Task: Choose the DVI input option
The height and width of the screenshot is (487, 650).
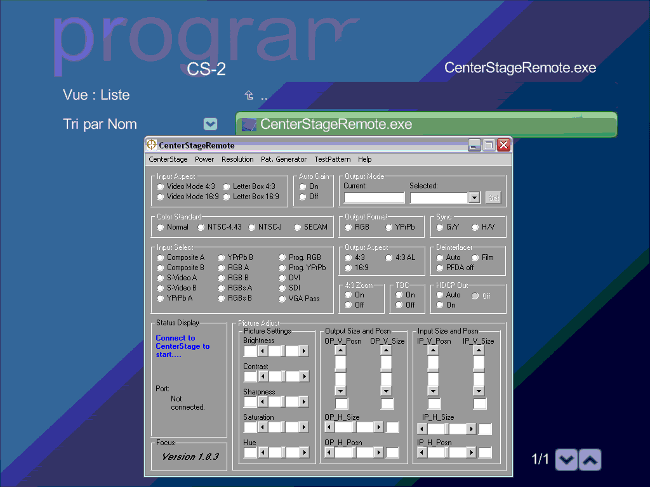Action: pyautogui.click(x=282, y=278)
